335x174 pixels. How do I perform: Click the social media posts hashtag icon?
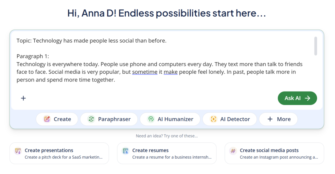233,151
